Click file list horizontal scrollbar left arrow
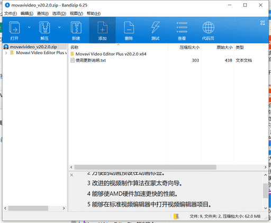271x223 pixels. click(x=71, y=167)
